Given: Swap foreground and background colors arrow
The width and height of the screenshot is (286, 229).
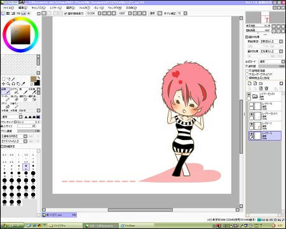Looking at the screenshot, I should tap(38, 78).
